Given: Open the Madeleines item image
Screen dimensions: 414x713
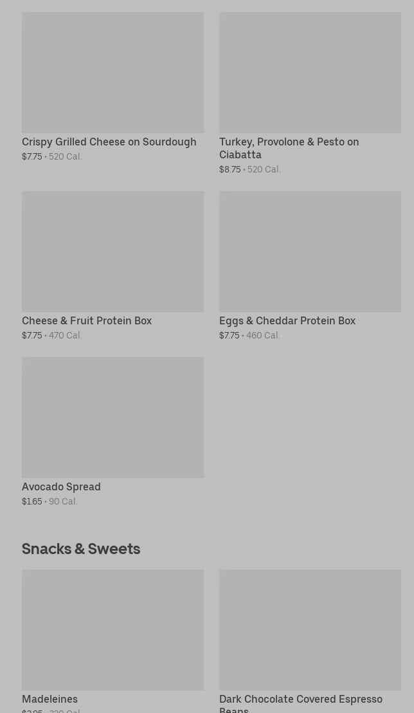Looking at the screenshot, I should tap(113, 629).
